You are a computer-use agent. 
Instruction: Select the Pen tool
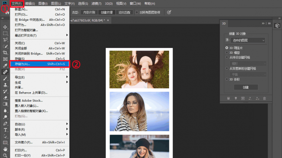(5, 123)
